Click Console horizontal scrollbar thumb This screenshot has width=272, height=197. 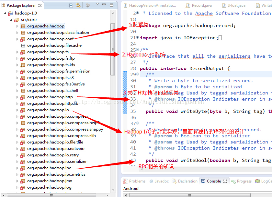(x=190, y=195)
